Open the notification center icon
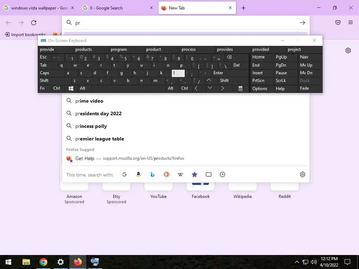This screenshot has height=269, width=359. 347,262
